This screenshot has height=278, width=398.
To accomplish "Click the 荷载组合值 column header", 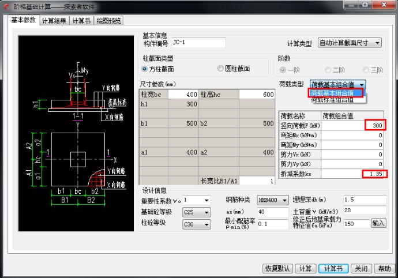I will pos(352,116).
